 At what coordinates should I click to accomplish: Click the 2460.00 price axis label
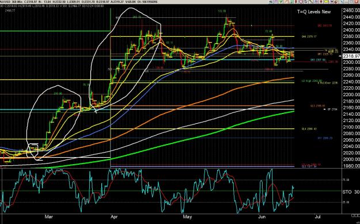point(351,10)
